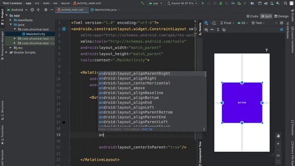This screenshot has width=295, height=166.
Task: Toggle the Component Tree panel
Action: pos(200,154)
